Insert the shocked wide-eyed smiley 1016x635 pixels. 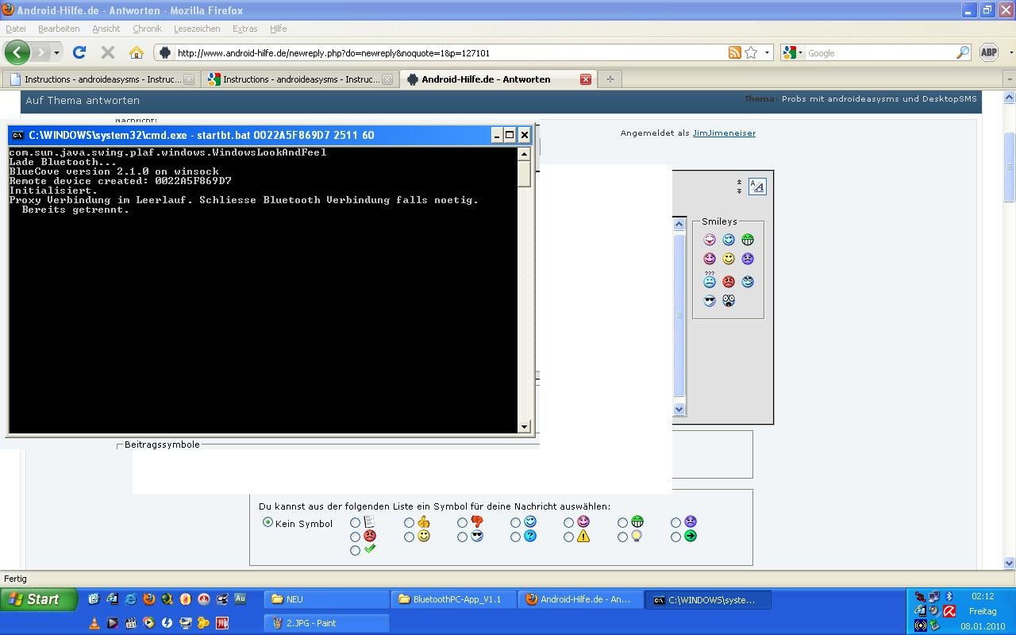(x=729, y=301)
